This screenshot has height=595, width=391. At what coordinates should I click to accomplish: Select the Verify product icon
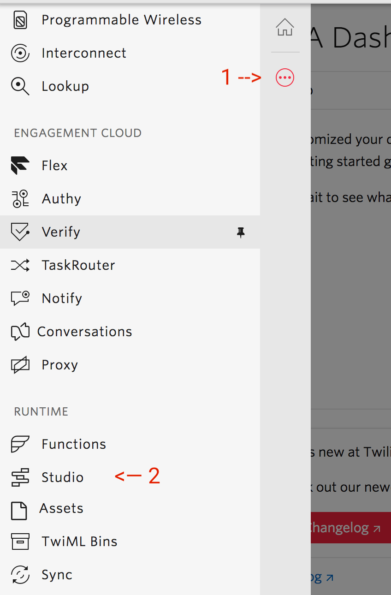coord(21,232)
